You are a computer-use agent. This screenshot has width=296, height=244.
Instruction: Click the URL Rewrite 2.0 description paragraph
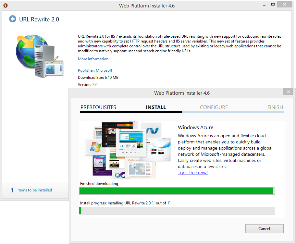(179, 43)
